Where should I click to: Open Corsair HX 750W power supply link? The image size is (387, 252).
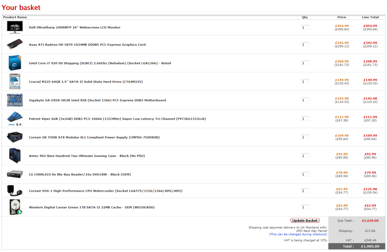coord(94,138)
